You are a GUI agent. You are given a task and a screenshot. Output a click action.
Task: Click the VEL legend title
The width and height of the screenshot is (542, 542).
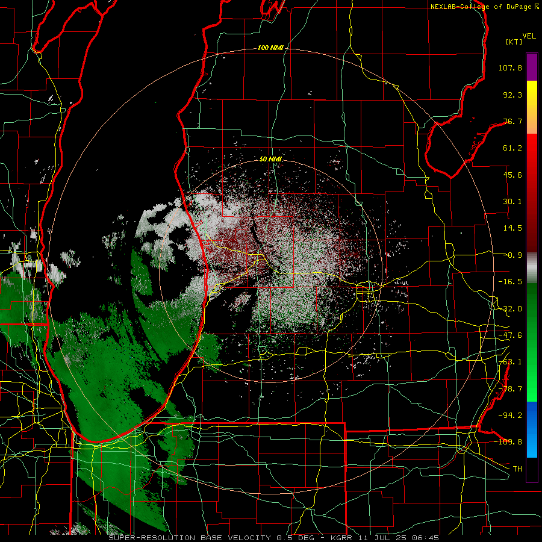[x=529, y=36]
